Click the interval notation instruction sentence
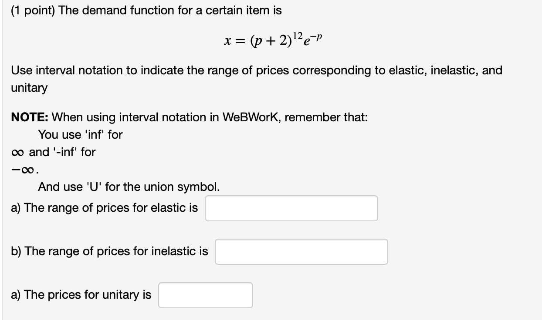 [256, 70]
